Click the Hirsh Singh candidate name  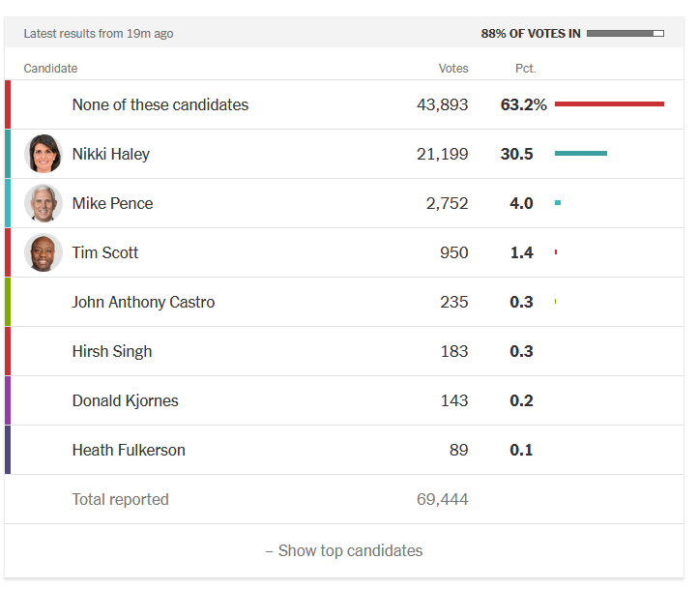point(112,351)
